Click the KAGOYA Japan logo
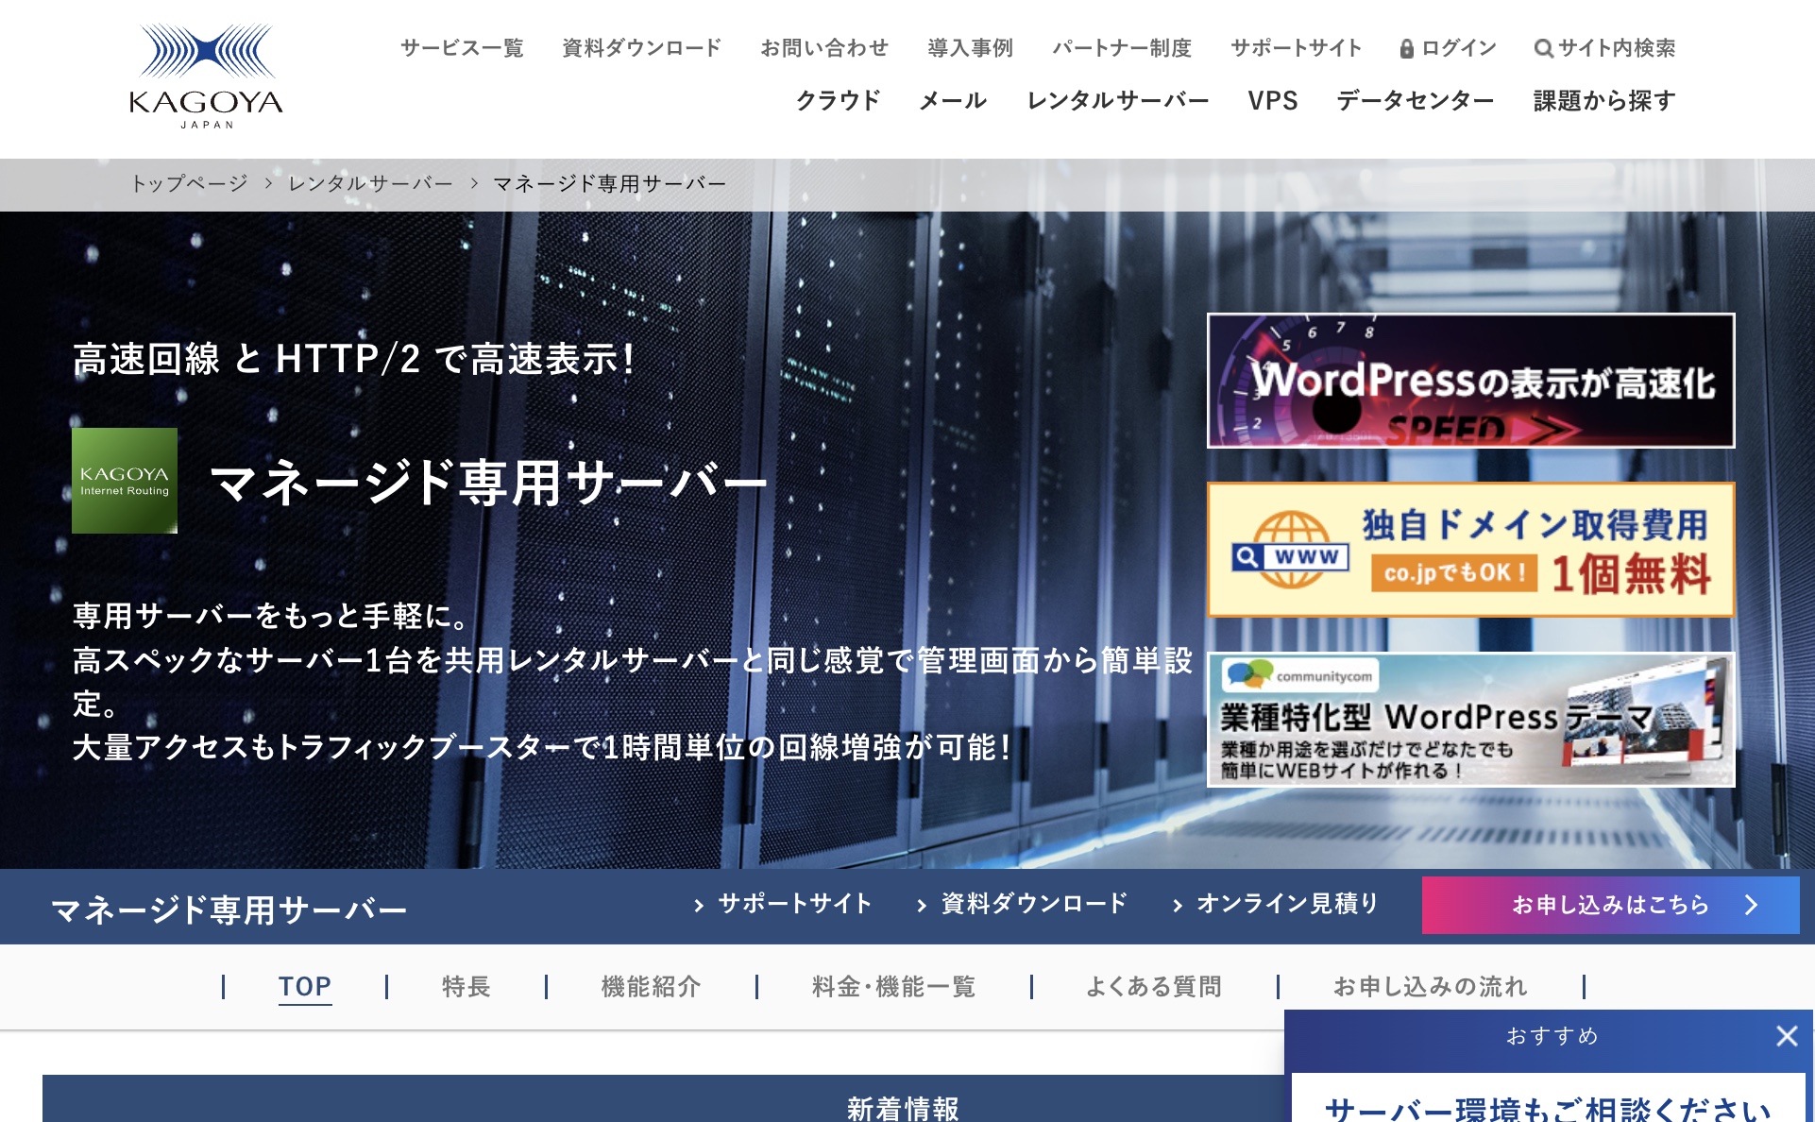This screenshot has height=1122, width=1815. [x=206, y=76]
